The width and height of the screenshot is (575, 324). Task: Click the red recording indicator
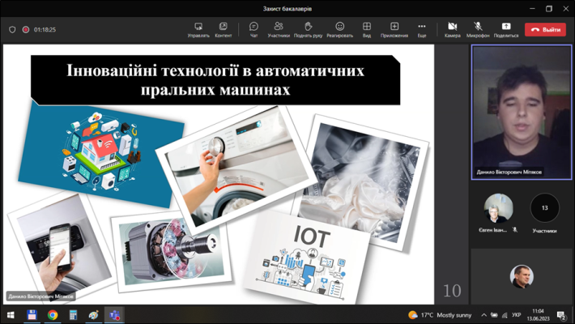click(x=26, y=30)
